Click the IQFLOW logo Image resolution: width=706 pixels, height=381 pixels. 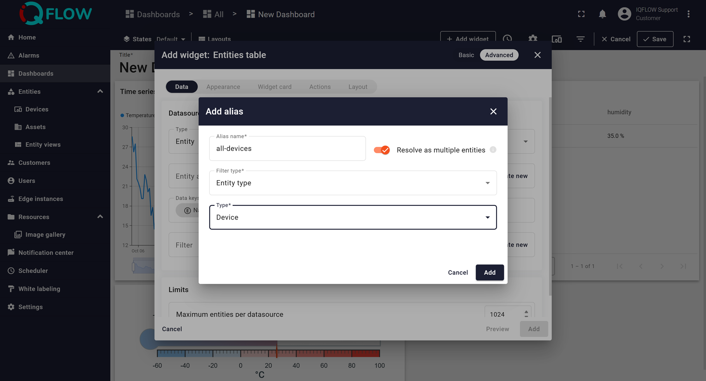coord(55,13)
